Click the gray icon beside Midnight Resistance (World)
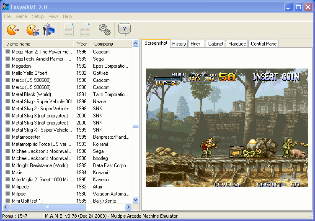The width and height of the screenshot is (315, 221). coord(8,165)
